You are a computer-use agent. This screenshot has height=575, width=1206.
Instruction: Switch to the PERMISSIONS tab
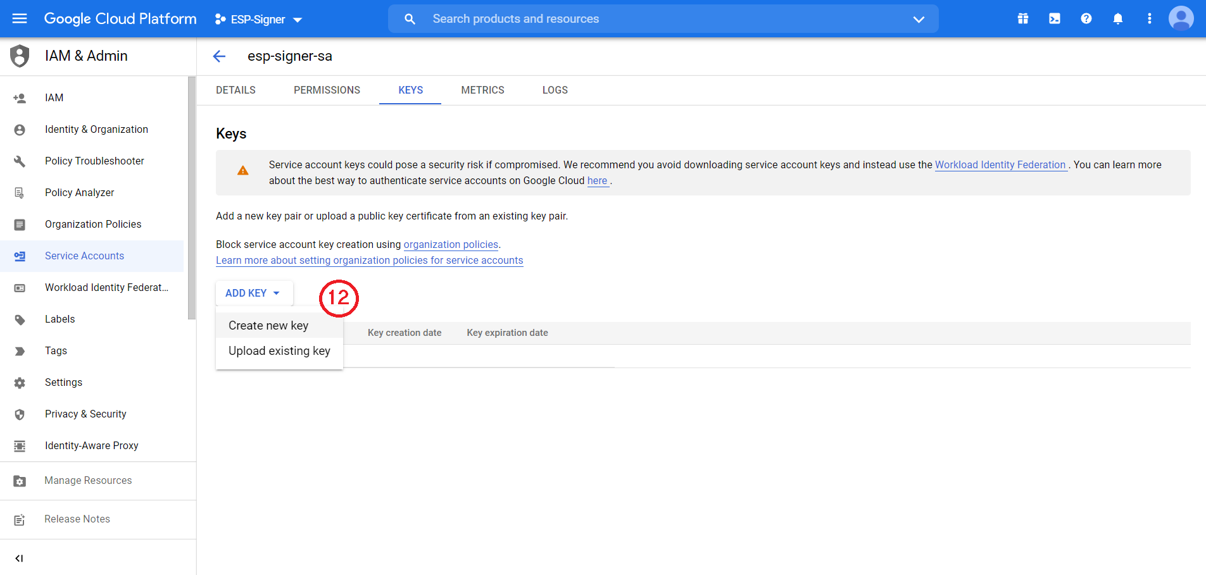tap(327, 90)
